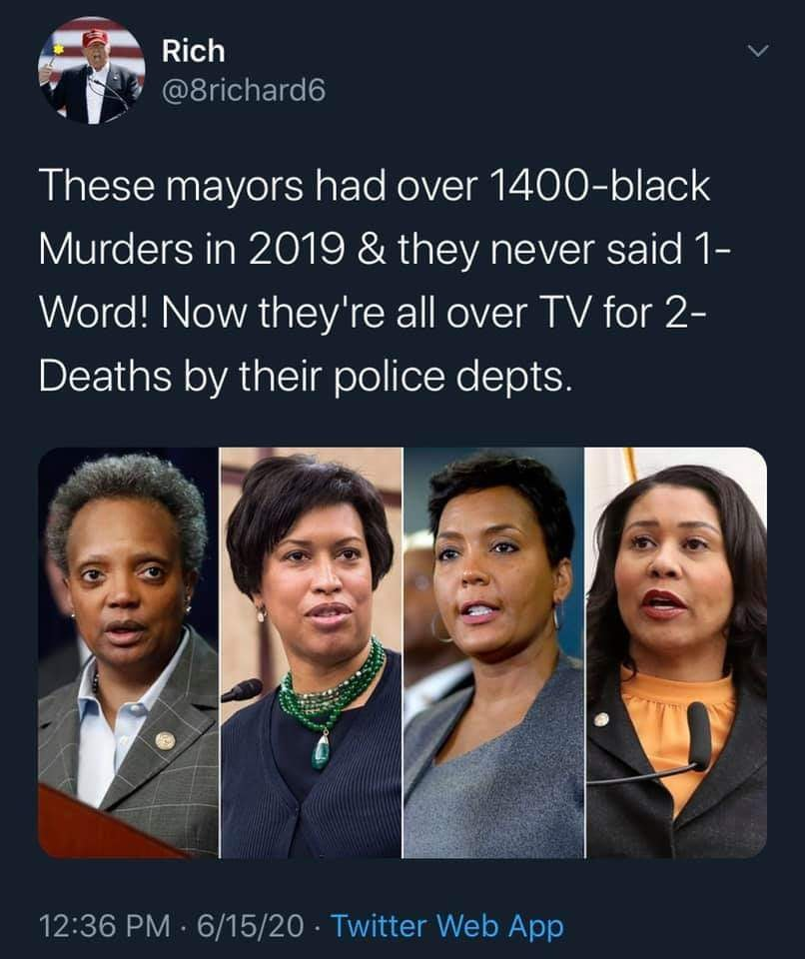
Task: Open the round profile avatar of Rich
Action: 92,70
